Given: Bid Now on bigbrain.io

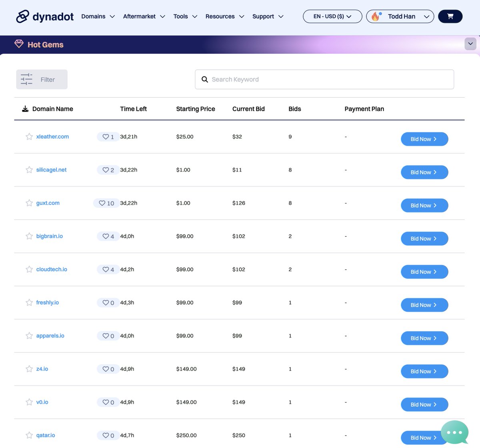Looking at the screenshot, I should 424,239.
